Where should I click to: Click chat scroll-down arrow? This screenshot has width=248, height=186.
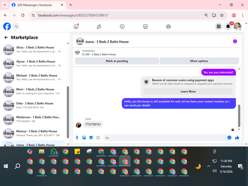pos(239,129)
